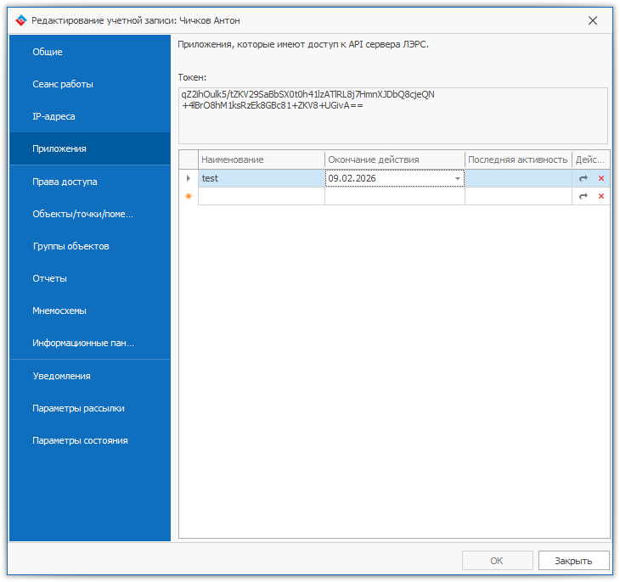This screenshot has width=620, height=582.
Task: Click the token text field
Action: point(392,115)
